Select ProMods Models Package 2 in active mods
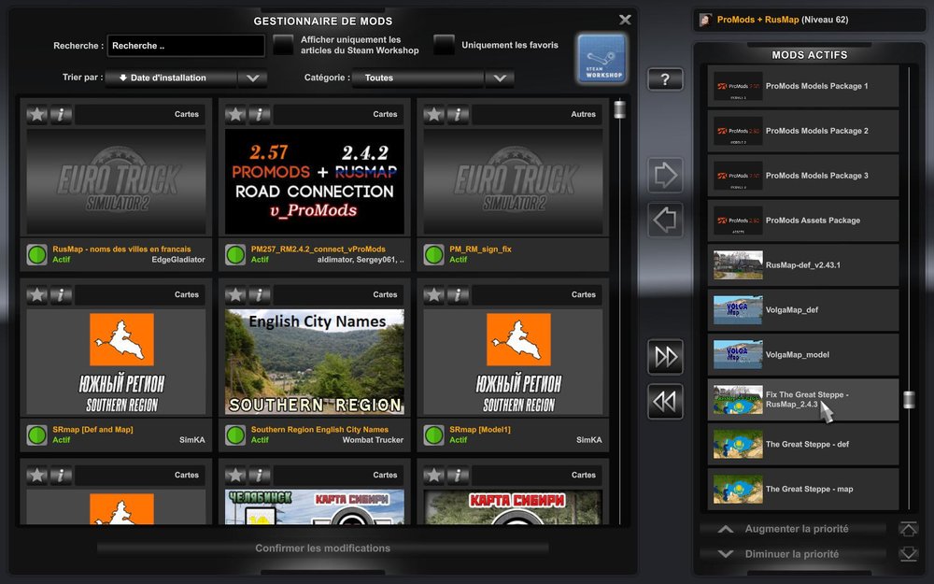The height and width of the screenshot is (584, 934). coord(803,131)
